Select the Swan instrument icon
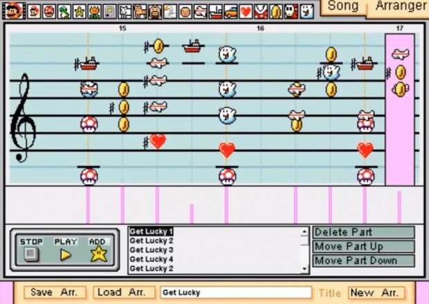The image size is (429, 304). [170, 12]
